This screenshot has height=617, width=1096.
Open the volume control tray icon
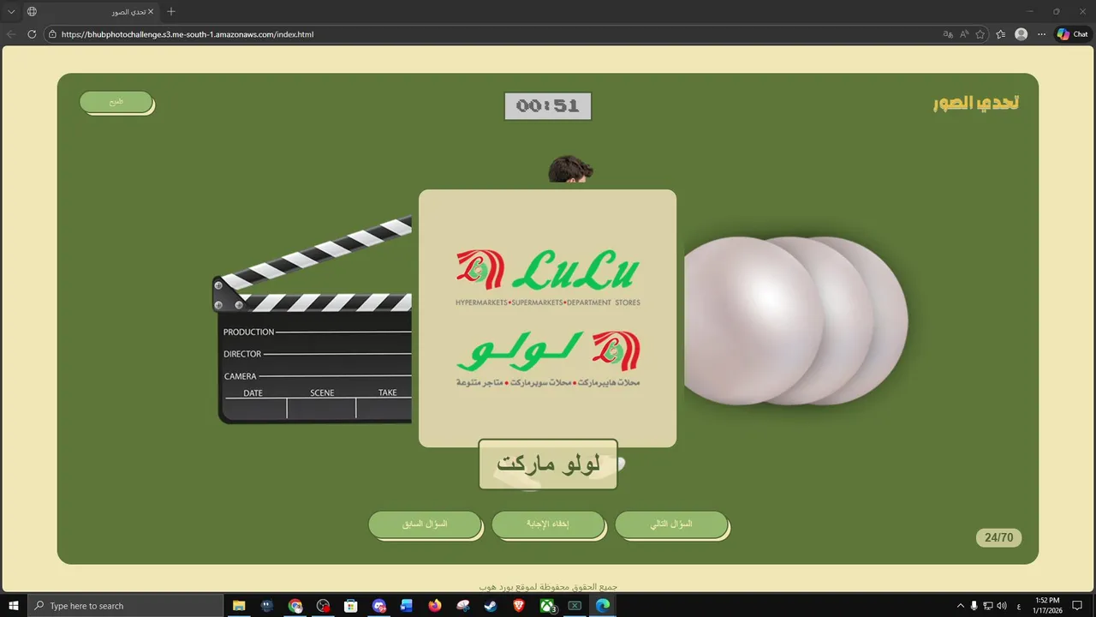1002,606
